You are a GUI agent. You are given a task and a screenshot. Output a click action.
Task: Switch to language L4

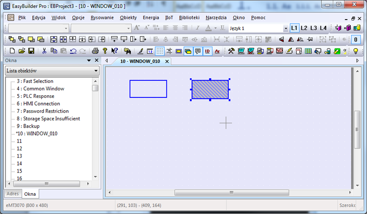coord(323,28)
